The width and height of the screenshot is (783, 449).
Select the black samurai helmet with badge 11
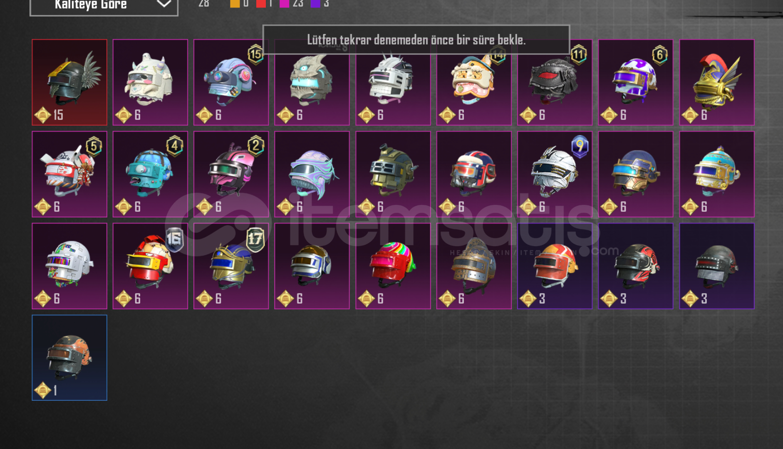point(555,82)
